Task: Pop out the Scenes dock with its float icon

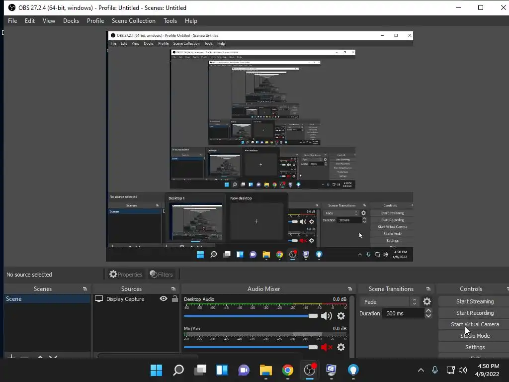Action: 85,289
